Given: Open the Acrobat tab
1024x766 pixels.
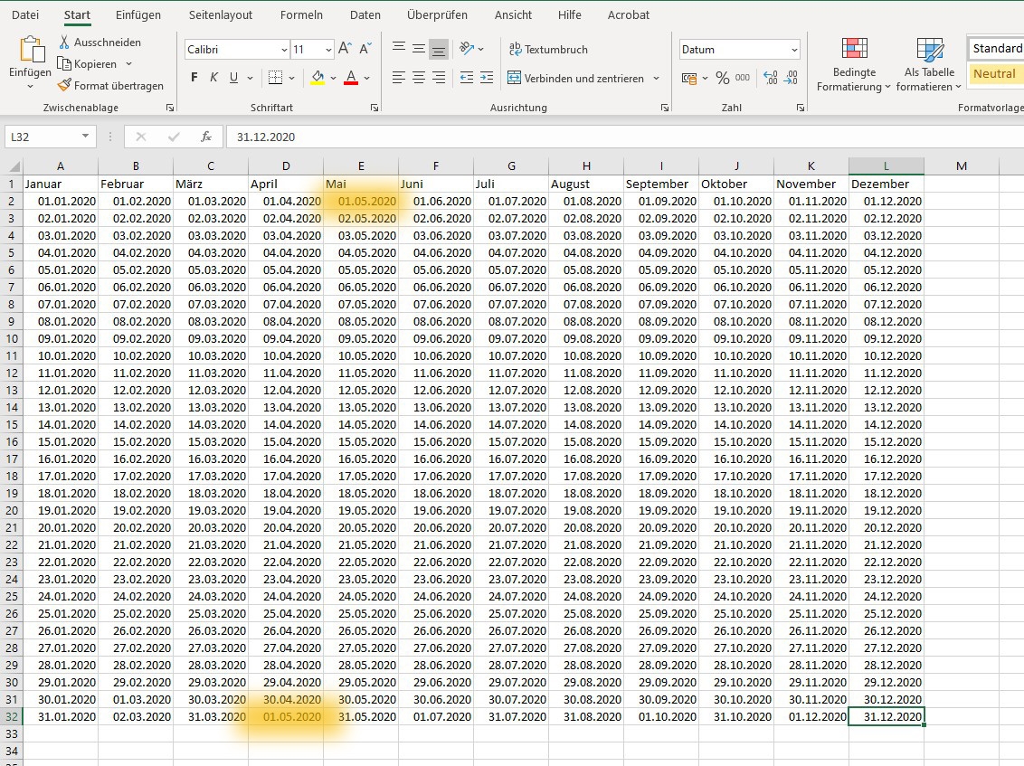Looking at the screenshot, I should pyautogui.click(x=629, y=14).
